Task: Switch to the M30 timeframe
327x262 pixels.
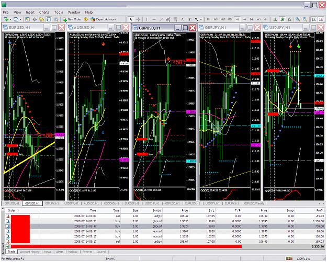Action: coord(230,19)
